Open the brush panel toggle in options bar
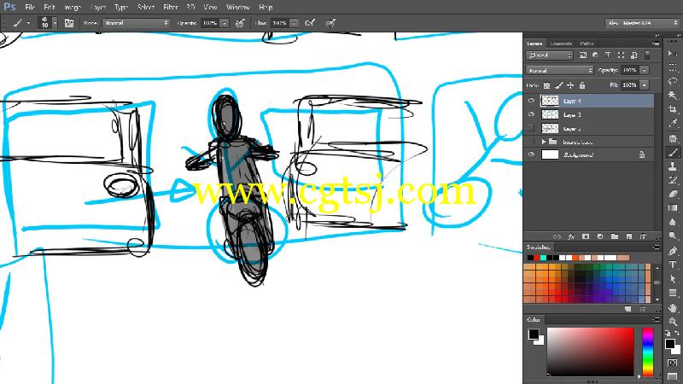 (x=69, y=23)
